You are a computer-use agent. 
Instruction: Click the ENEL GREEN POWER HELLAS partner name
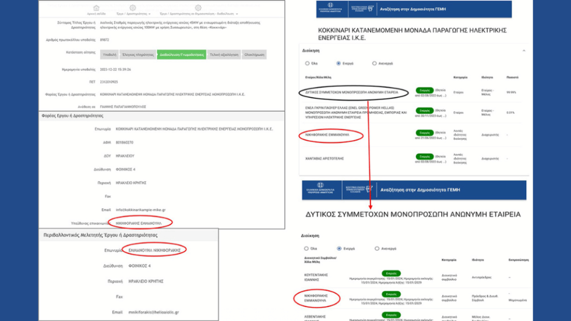click(356, 113)
